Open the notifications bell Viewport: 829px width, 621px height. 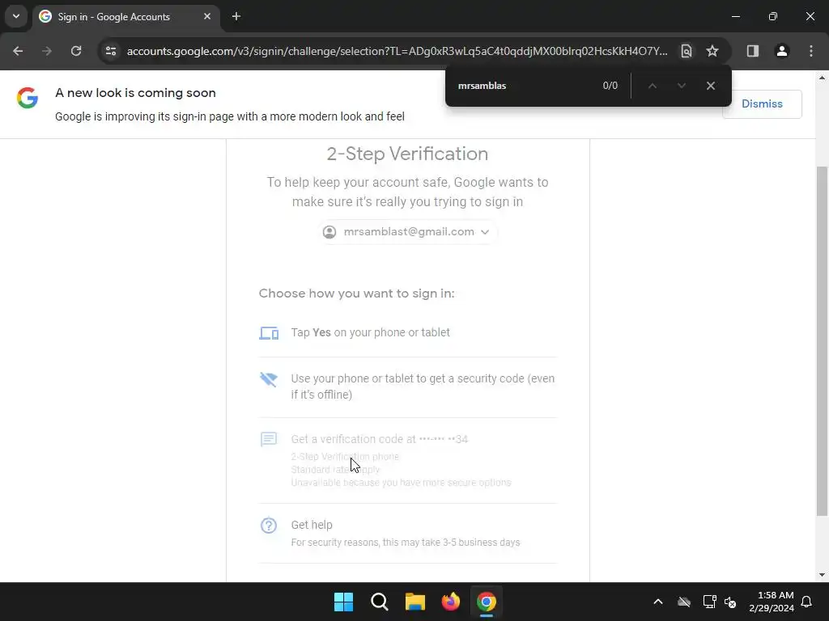click(807, 602)
